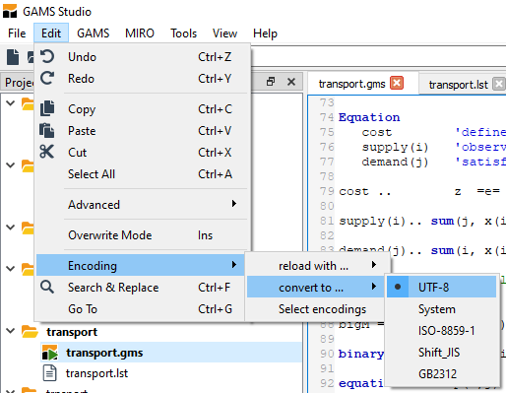Open the GAMS menu

click(94, 33)
